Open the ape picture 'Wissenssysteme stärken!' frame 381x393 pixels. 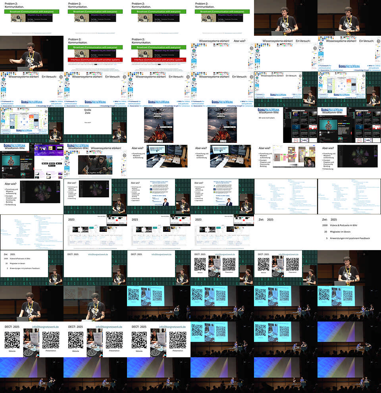tap(95, 161)
